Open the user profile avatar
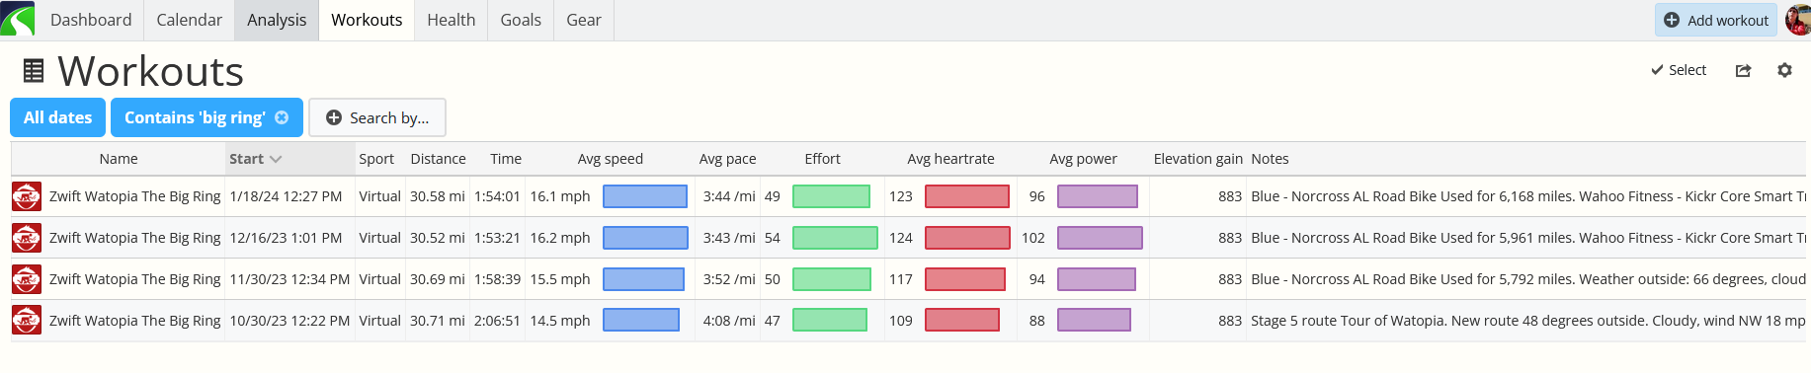 (1798, 20)
